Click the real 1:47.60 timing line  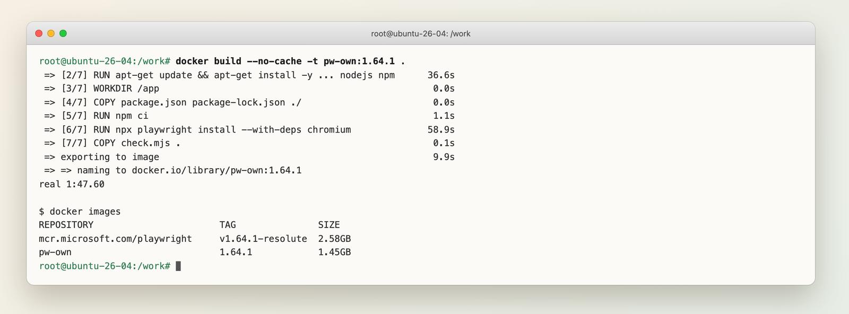pos(72,184)
